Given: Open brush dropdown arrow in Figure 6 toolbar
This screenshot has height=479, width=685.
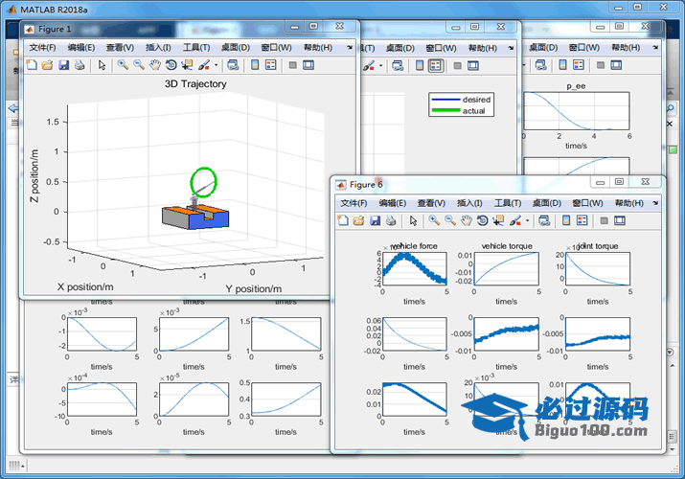Looking at the screenshot, I should point(527,220).
